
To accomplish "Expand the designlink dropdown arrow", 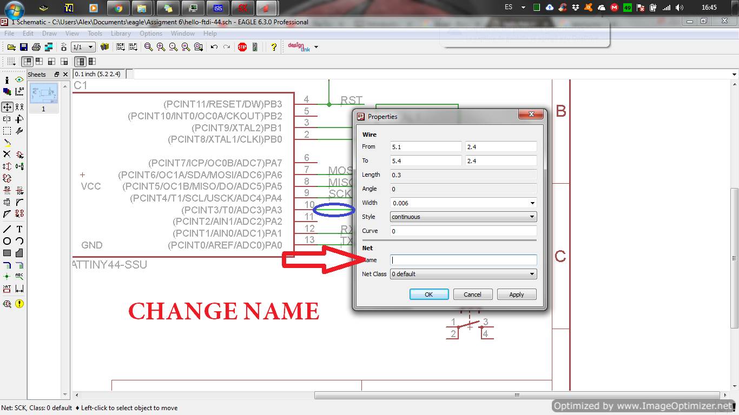I will (x=316, y=47).
